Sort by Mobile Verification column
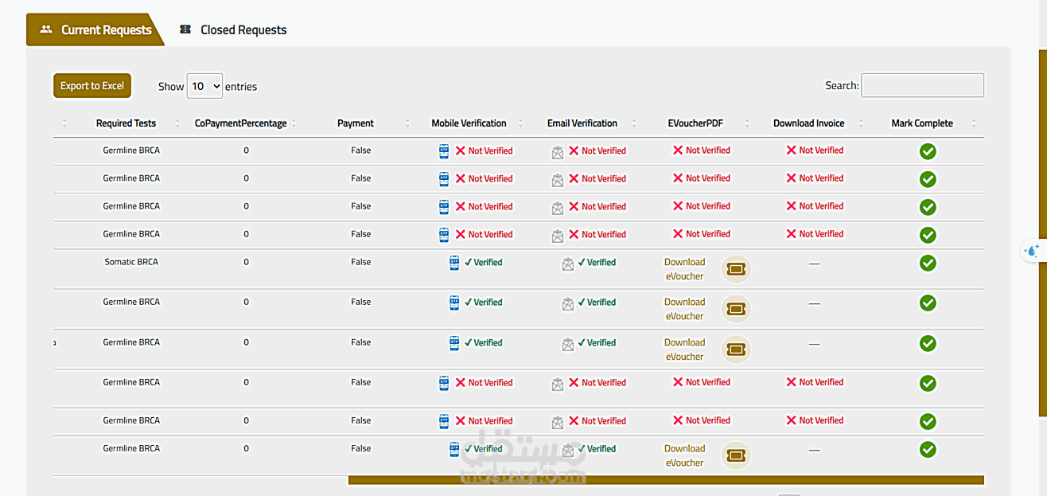Image resolution: width=1047 pixels, height=496 pixels. (x=469, y=123)
